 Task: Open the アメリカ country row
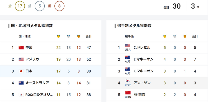[x=51, y=59]
